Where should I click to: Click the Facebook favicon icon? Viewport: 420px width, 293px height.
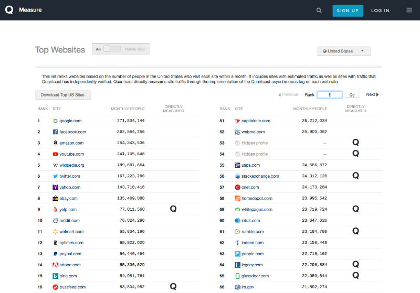(x=55, y=132)
